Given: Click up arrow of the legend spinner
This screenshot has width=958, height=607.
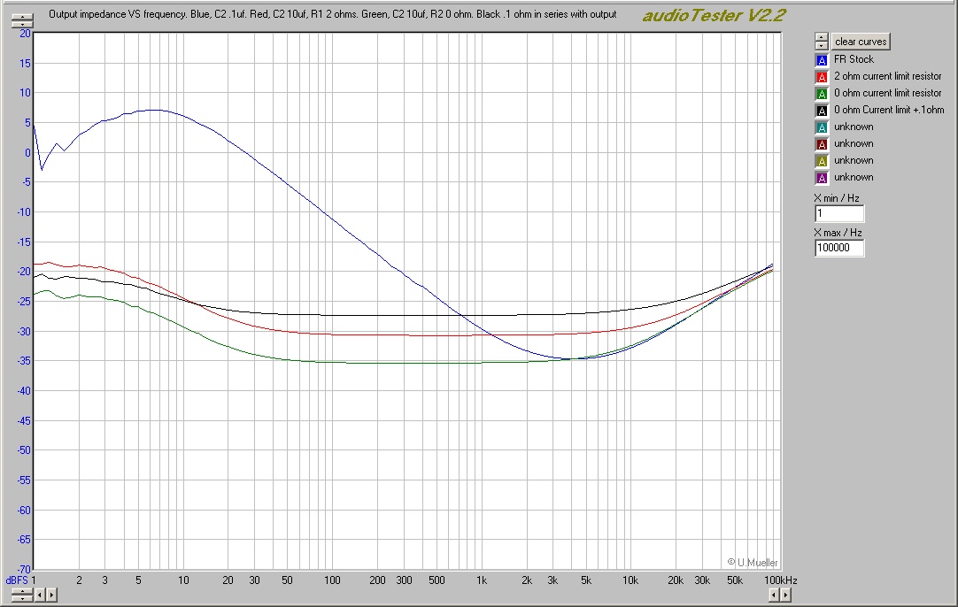Looking at the screenshot, I should (x=821, y=36).
